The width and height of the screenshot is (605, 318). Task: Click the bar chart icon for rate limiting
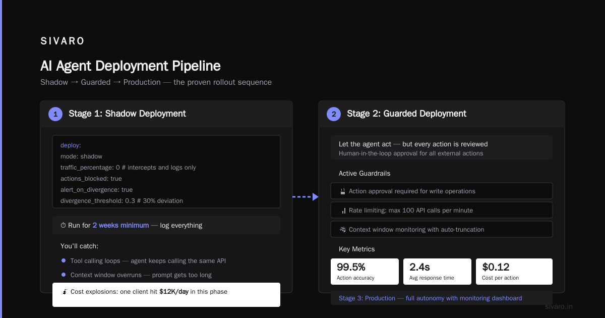coord(343,210)
